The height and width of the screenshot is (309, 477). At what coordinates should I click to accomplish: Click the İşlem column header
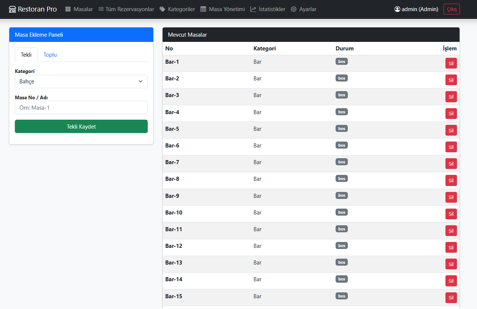[450, 49]
